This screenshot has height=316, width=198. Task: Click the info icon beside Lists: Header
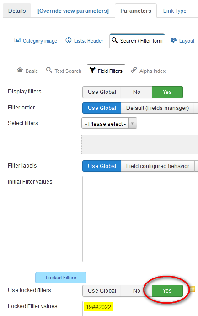pyautogui.click(x=69, y=40)
